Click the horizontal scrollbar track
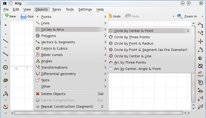 pyautogui.click(x=98, y=113)
